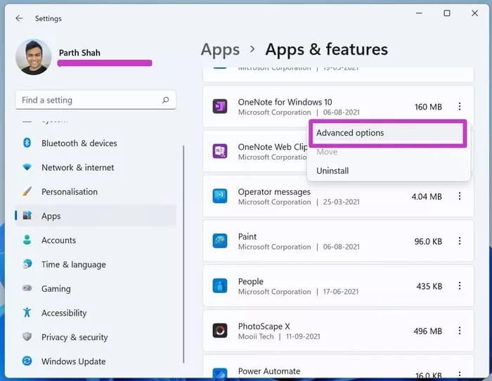Click the Windows Update sync icon
492x381 pixels.
(x=27, y=361)
